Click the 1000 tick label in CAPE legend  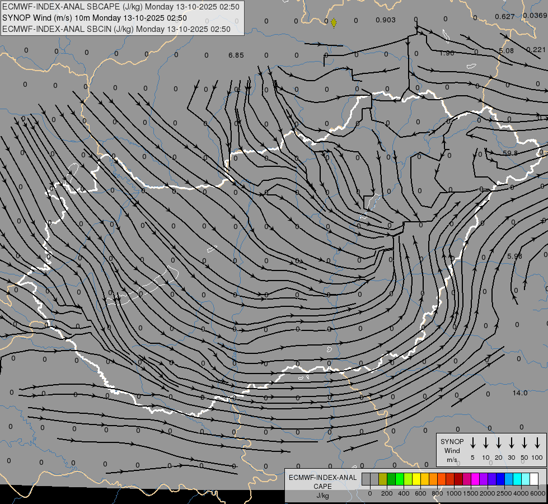(x=454, y=493)
